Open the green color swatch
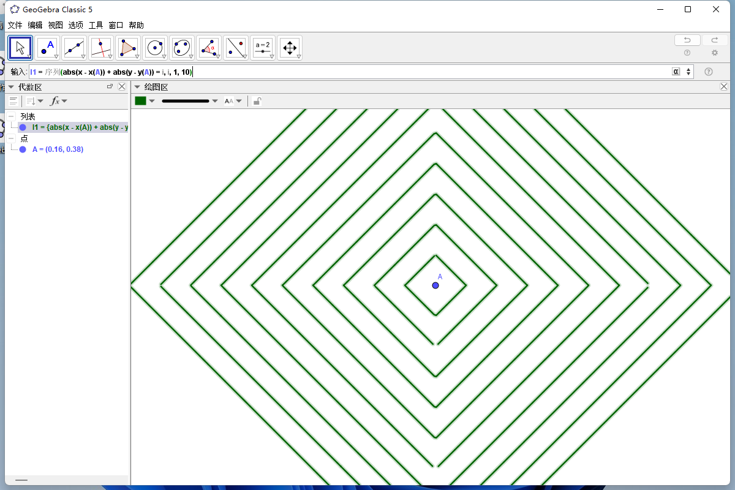 pos(141,101)
